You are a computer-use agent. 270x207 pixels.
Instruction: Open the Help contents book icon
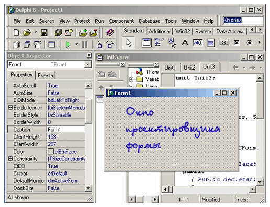(110, 32)
